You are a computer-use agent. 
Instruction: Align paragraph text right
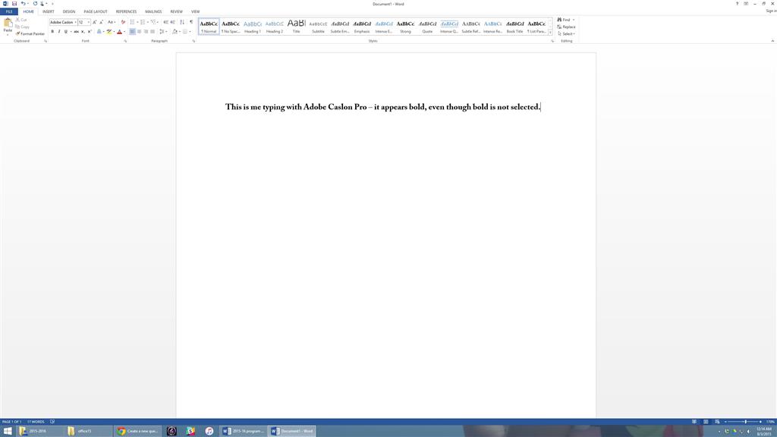pos(146,31)
